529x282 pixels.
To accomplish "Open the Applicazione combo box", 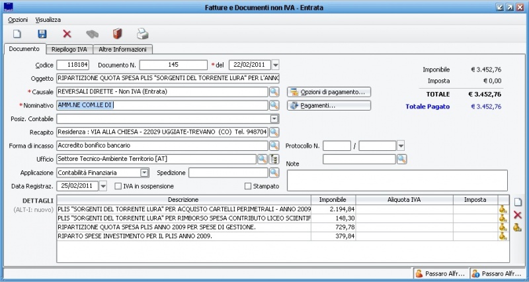I will pyautogui.click(x=144, y=173).
